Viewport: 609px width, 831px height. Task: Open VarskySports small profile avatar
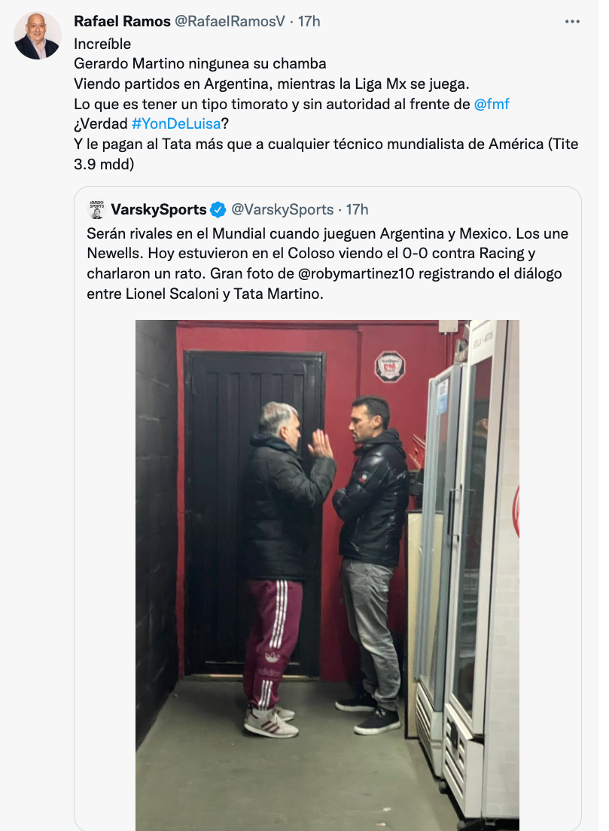96,209
